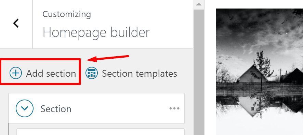Click the blank area of Section header
The height and width of the screenshot is (135, 303).
120,108
